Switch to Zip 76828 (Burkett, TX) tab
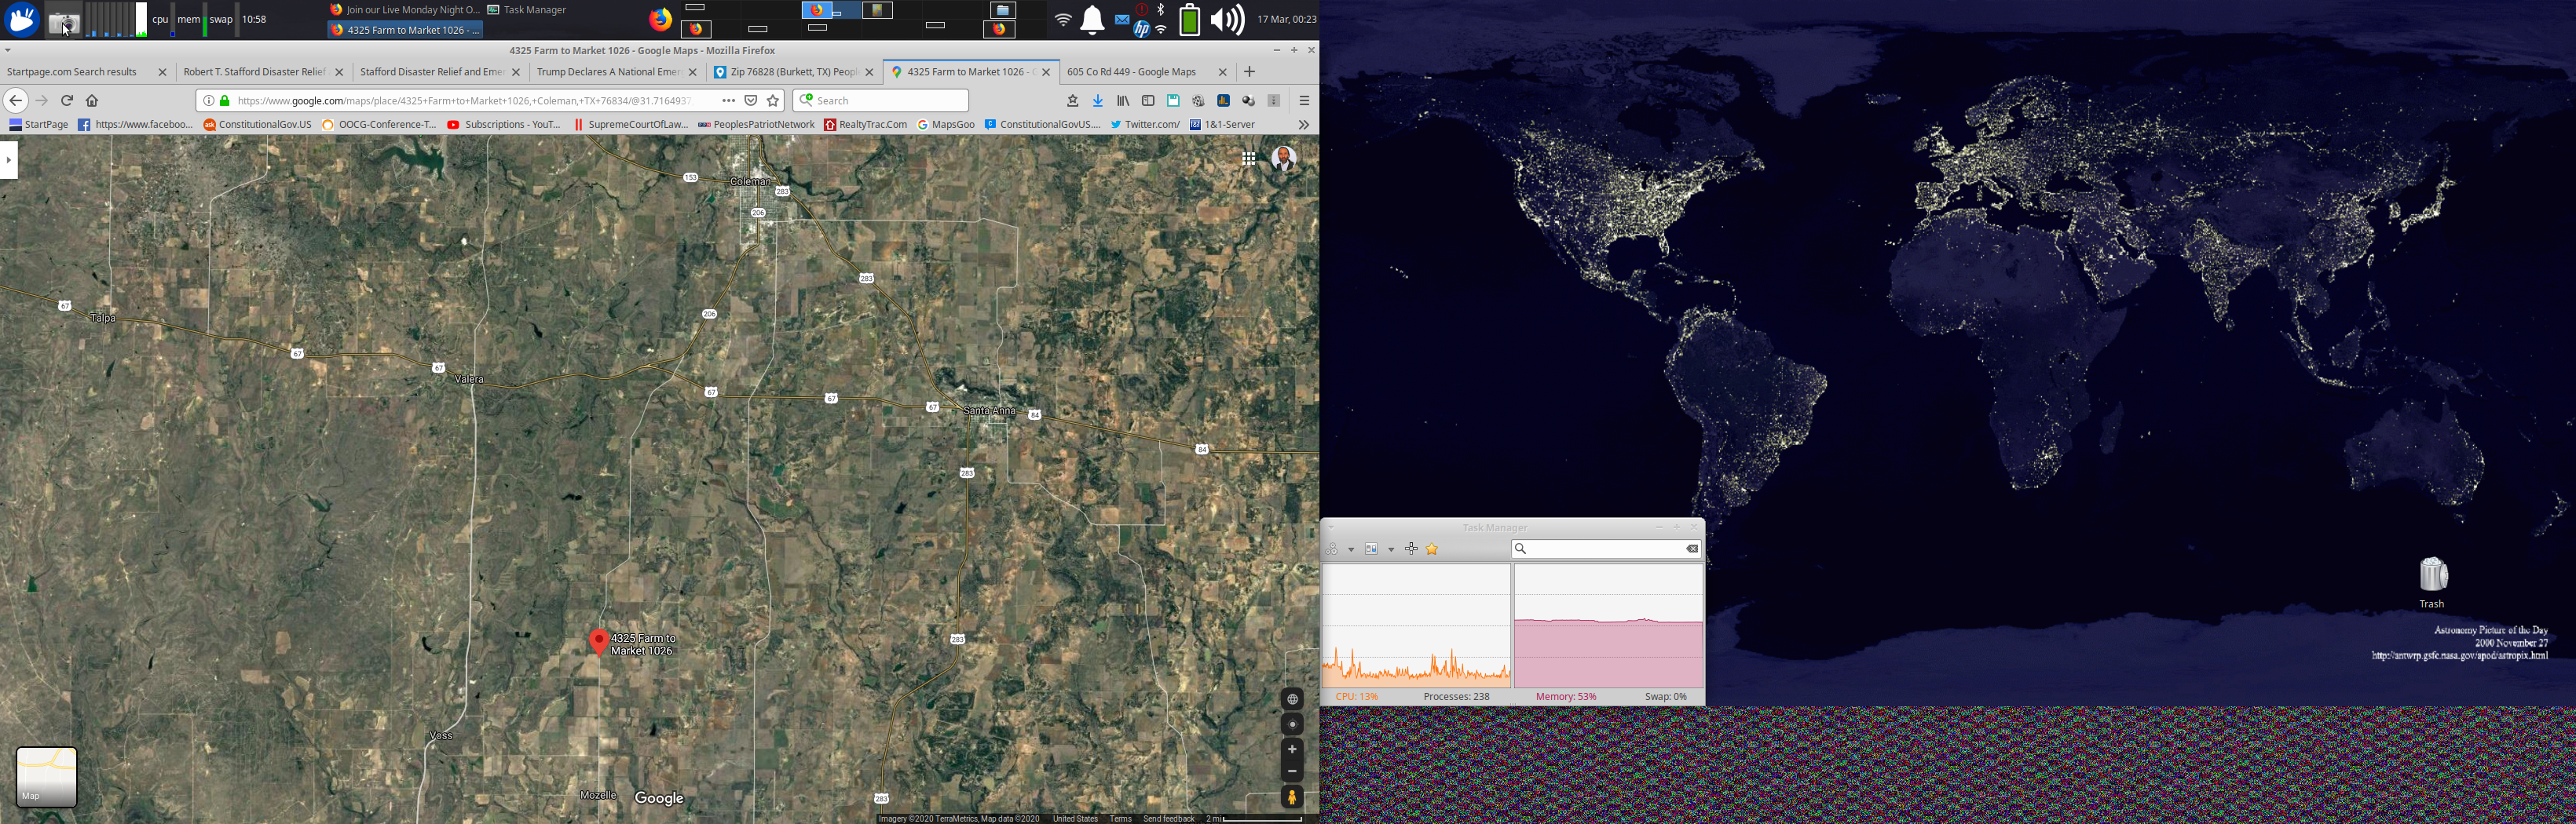2576x824 pixels. click(793, 72)
